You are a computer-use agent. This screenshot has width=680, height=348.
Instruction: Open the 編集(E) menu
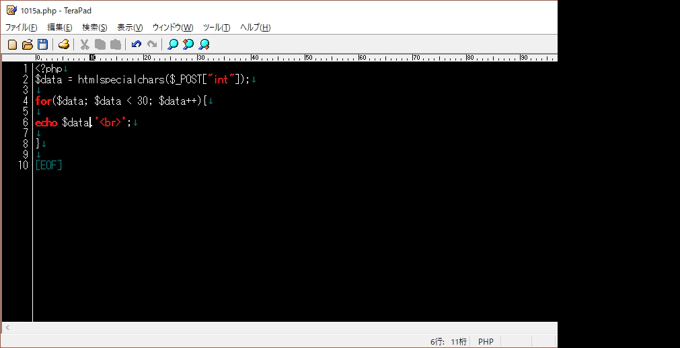point(59,28)
